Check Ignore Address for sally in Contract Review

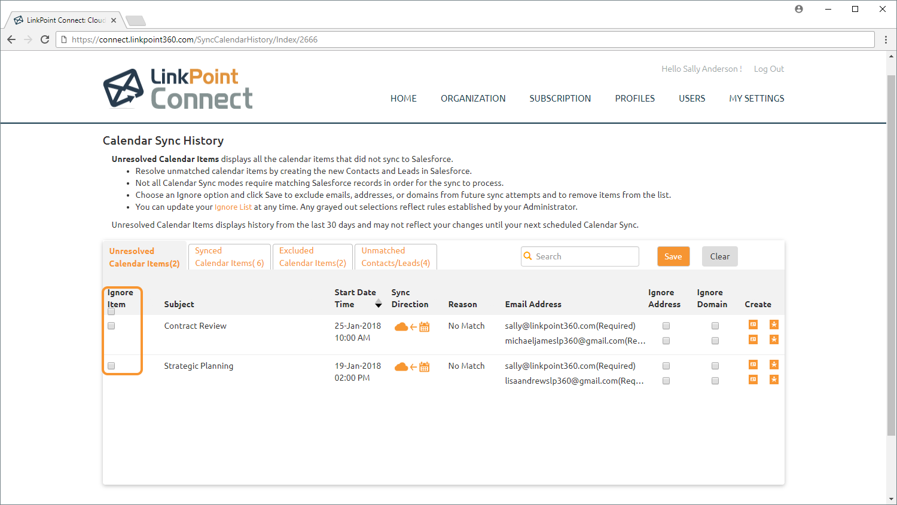coord(666,326)
